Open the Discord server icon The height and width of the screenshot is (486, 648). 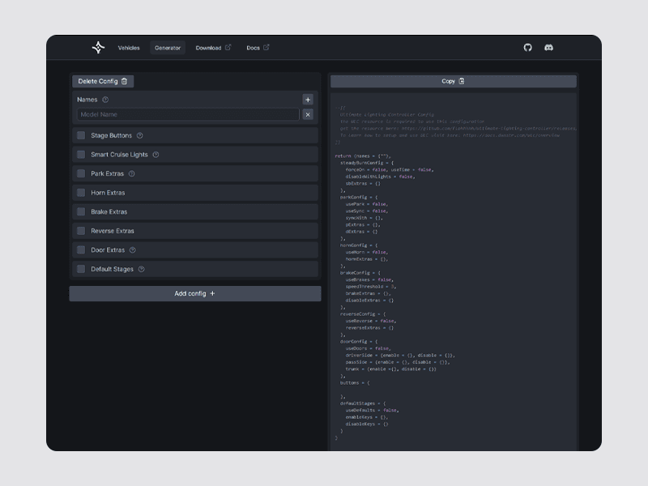click(548, 48)
